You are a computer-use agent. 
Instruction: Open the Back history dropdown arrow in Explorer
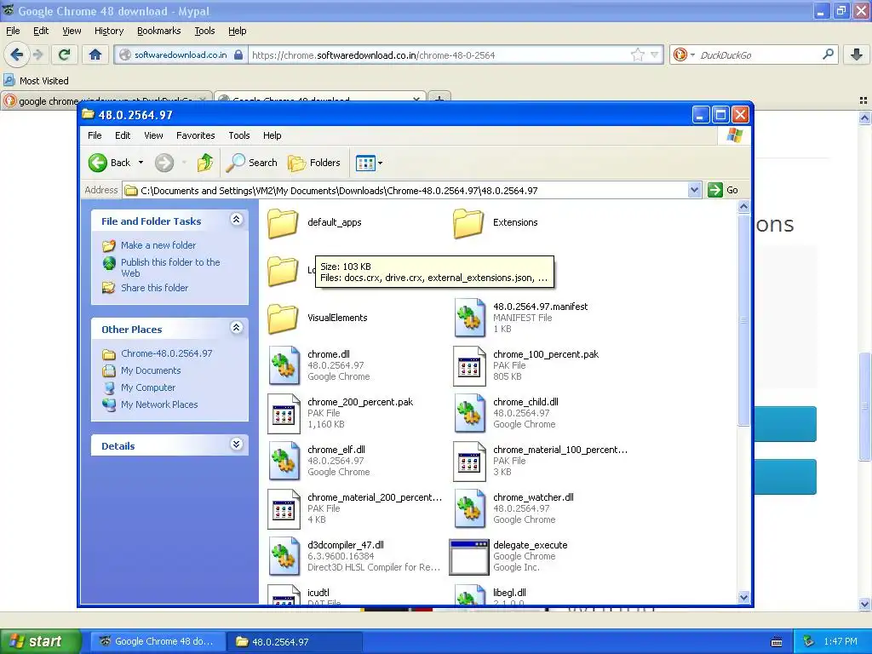click(141, 163)
